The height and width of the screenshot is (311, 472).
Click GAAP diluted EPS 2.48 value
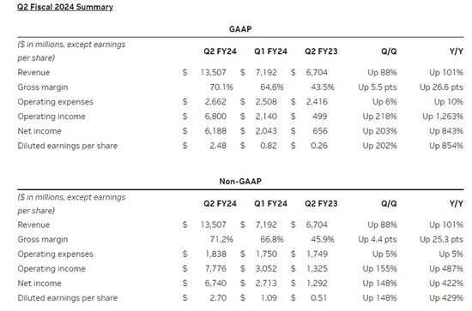tap(218, 146)
